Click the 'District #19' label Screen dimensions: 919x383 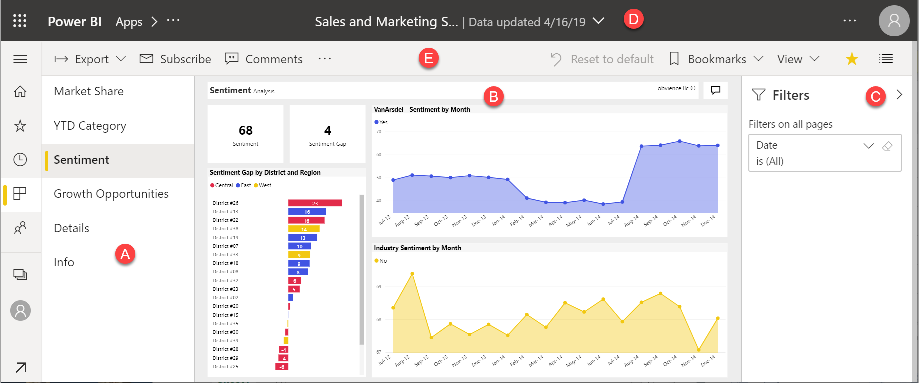[225, 238]
